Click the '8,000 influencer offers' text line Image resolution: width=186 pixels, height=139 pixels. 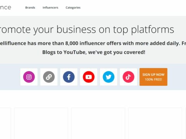coord(93,43)
